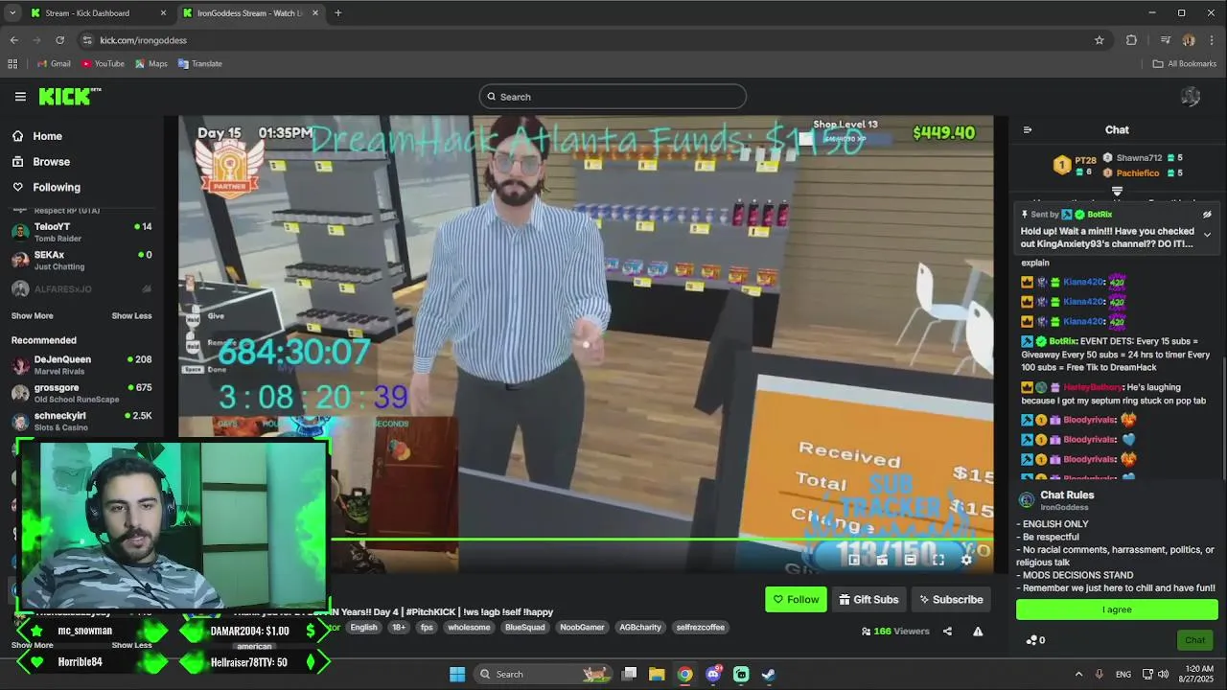Hide the pinned BotRix message
Screen dimensions: 1227x690
(1207, 215)
